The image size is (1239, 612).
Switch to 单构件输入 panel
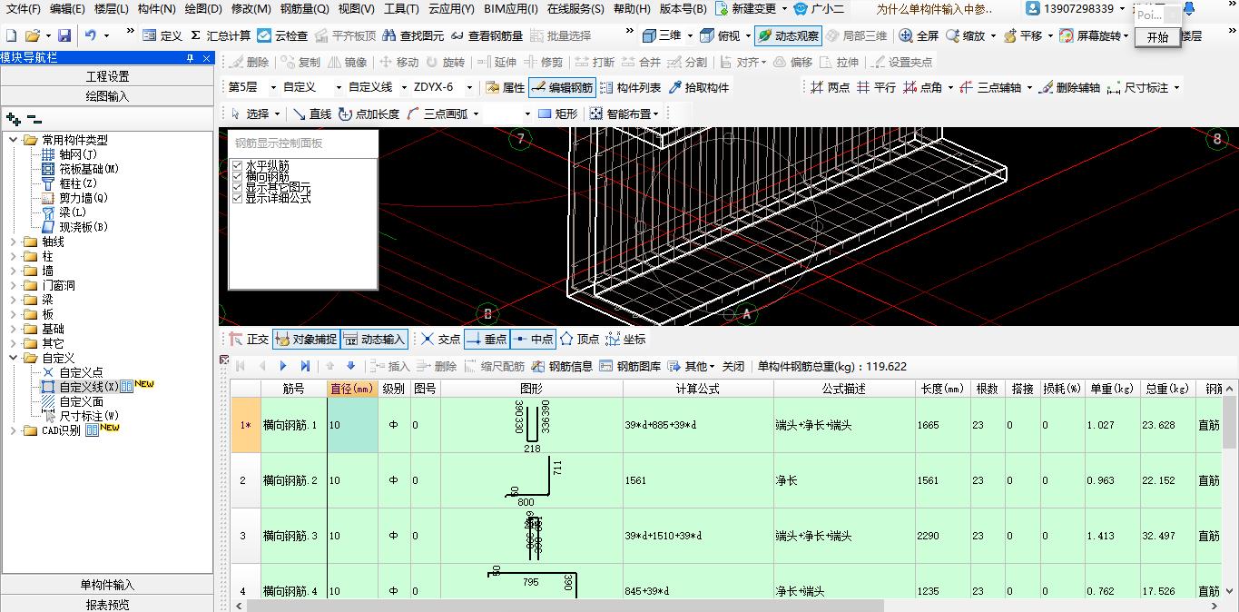tap(107, 585)
